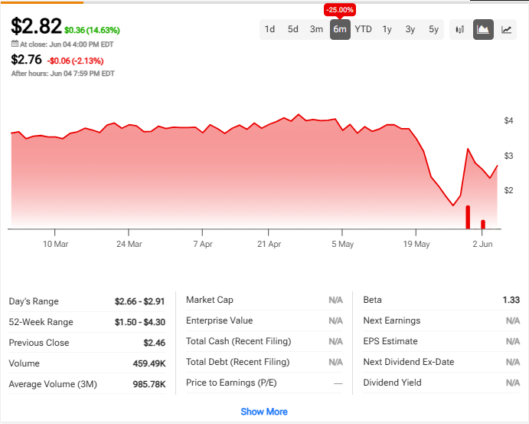Select the area chart view icon

click(483, 29)
